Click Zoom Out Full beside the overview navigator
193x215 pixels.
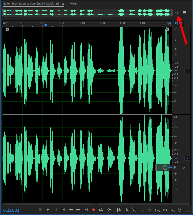click(177, 13)
